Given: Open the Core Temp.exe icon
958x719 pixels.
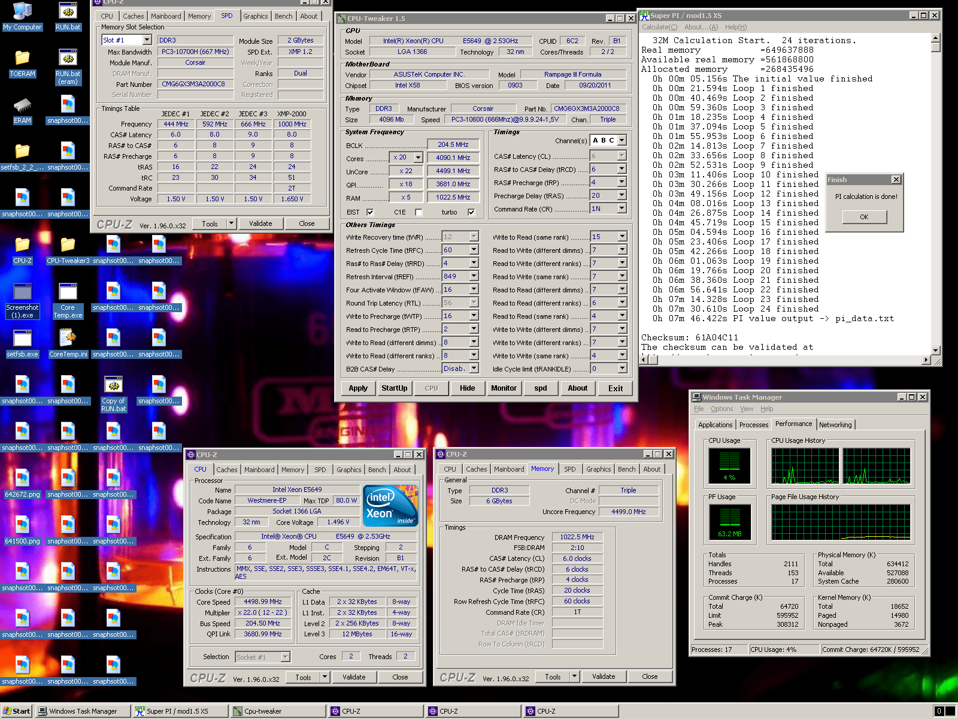Looking at the screenshot, I should [68, 300].
